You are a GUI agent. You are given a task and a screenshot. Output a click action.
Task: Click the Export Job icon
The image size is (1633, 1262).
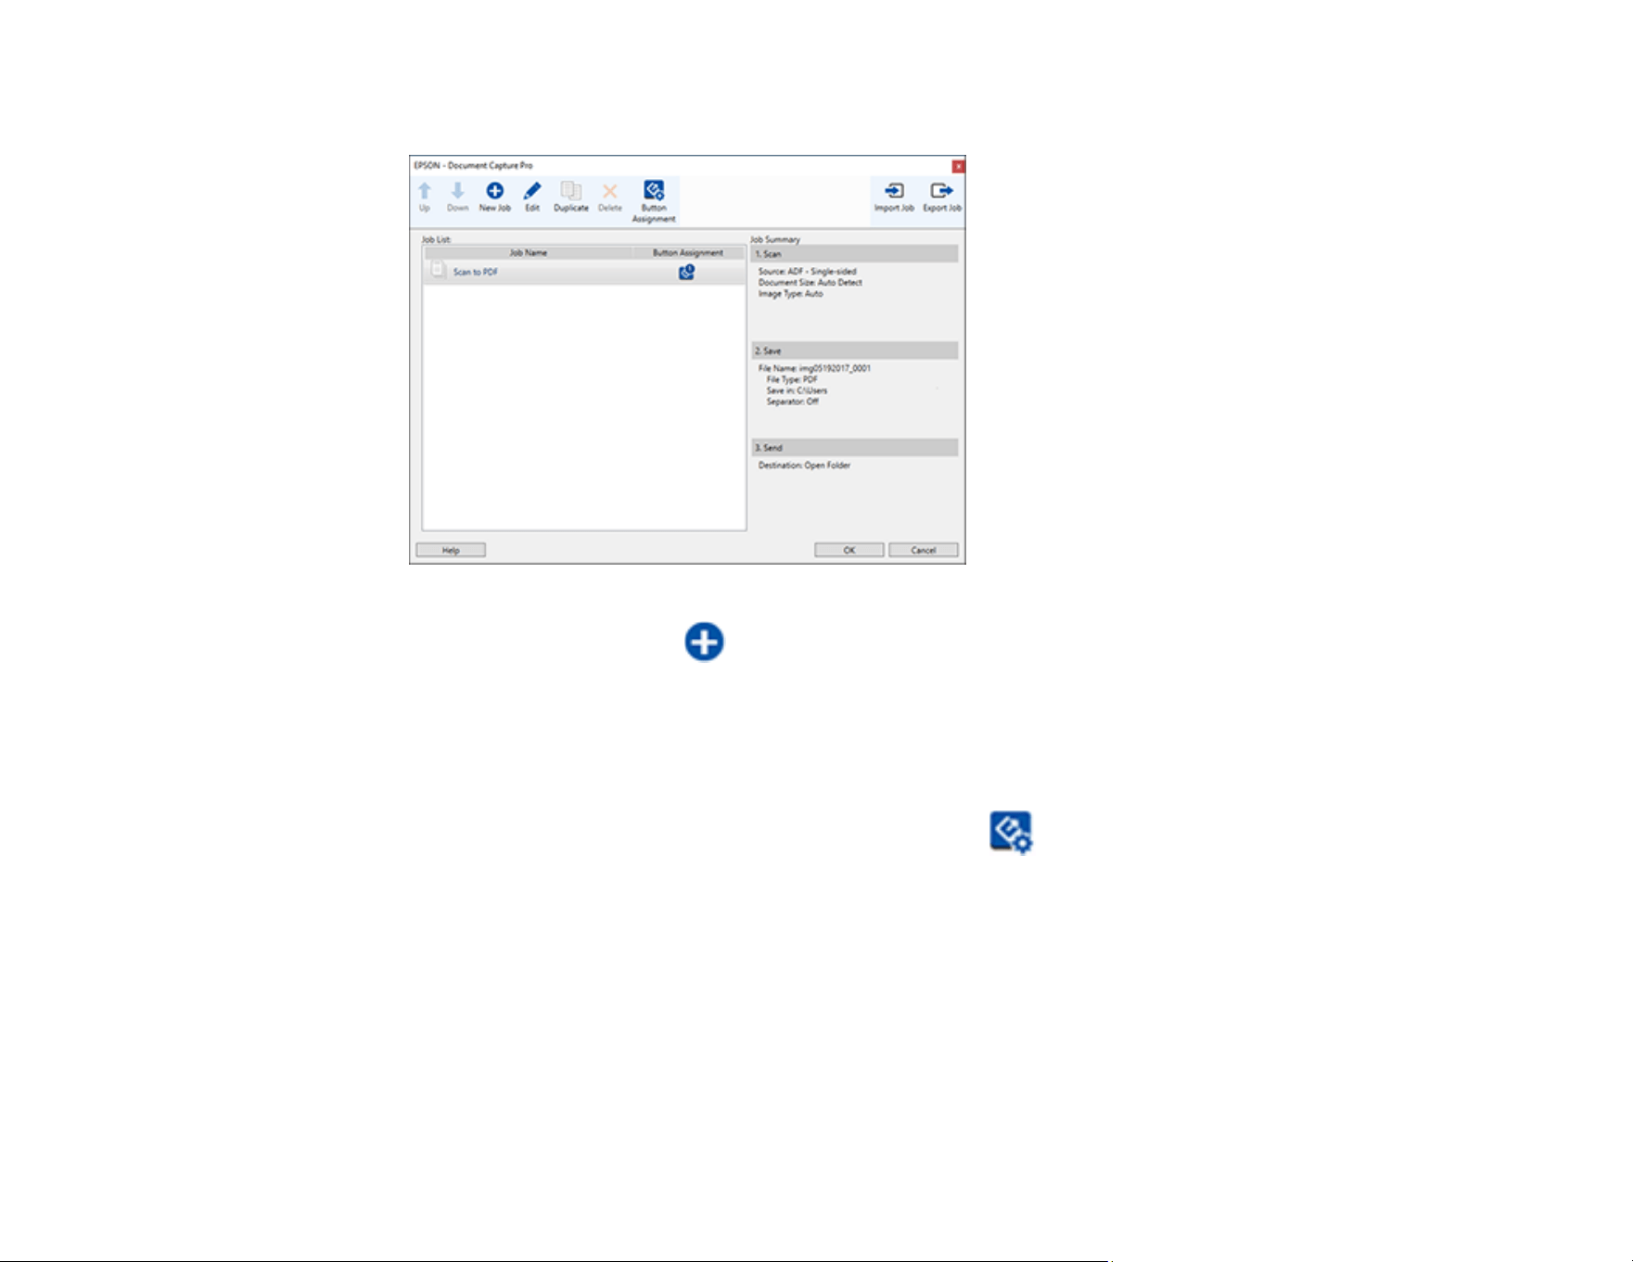(941, 191)
